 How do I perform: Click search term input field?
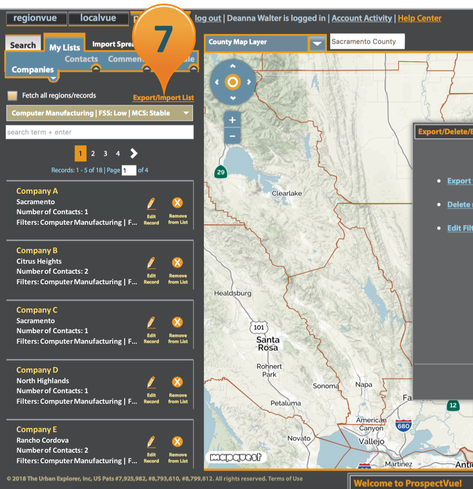click(x=99, y=132)
